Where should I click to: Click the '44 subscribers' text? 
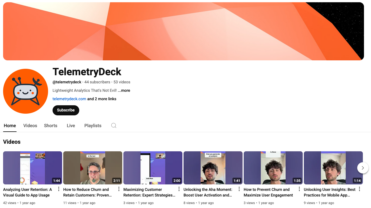(97, 82)
